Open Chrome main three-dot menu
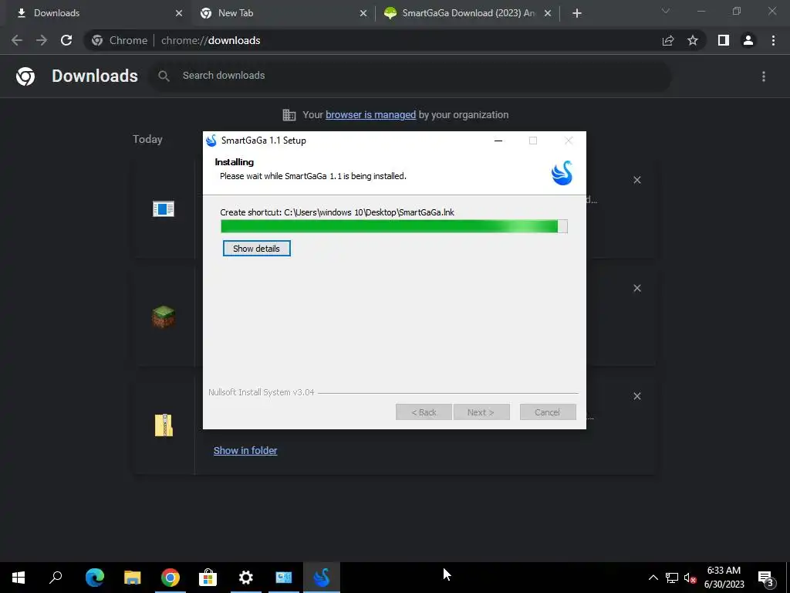Screen dimensions: 790x593 [x=773, y=40]
